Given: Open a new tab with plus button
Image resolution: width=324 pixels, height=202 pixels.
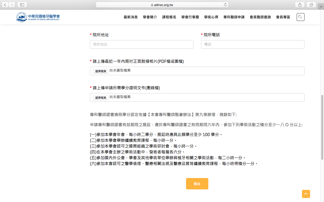Looking at the screenshot, I should pos(321,7).
